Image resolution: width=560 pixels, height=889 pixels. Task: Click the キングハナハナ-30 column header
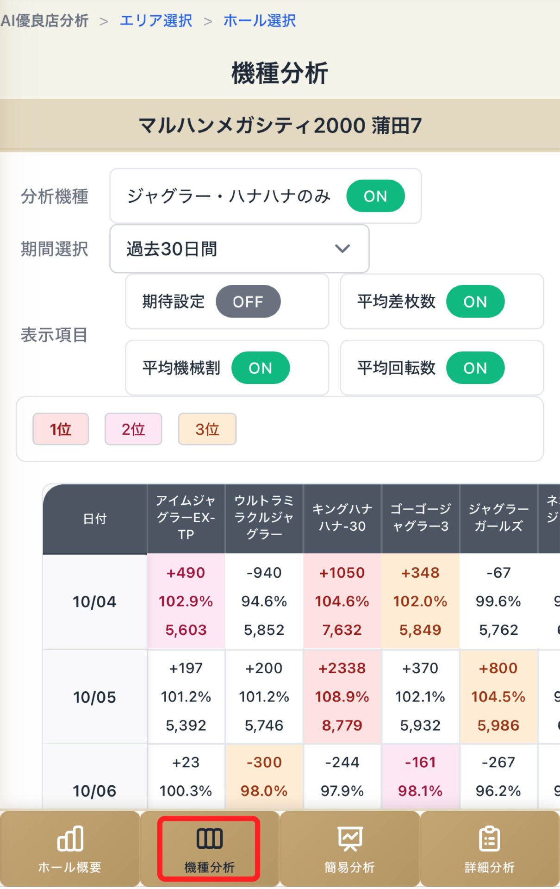[342, 518]
